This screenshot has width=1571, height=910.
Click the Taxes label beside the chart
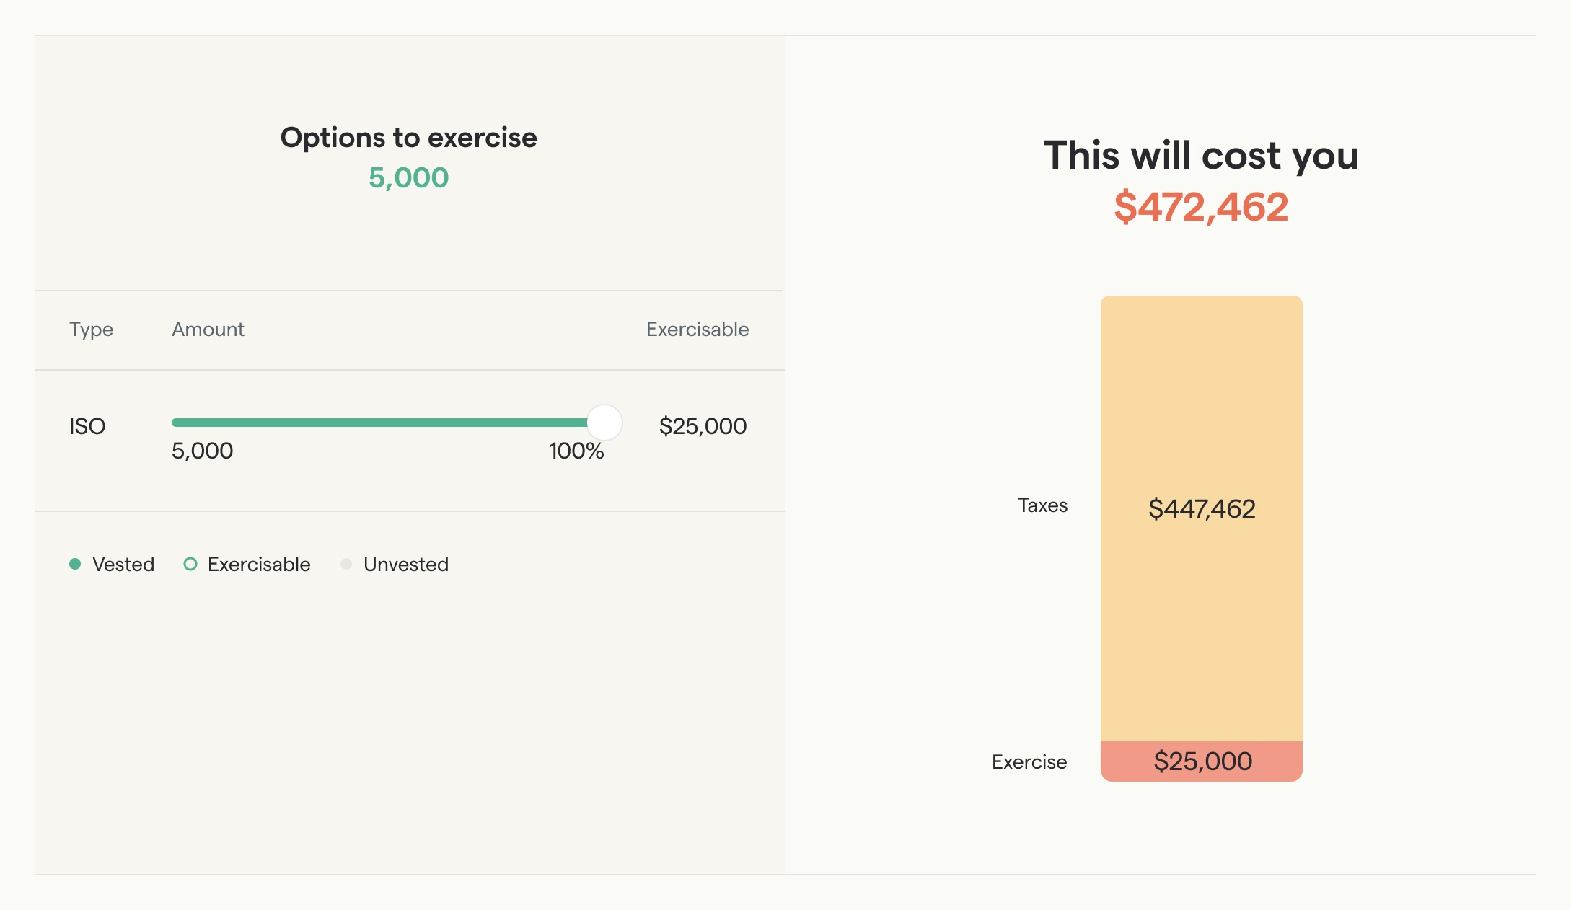[1042, 505]
